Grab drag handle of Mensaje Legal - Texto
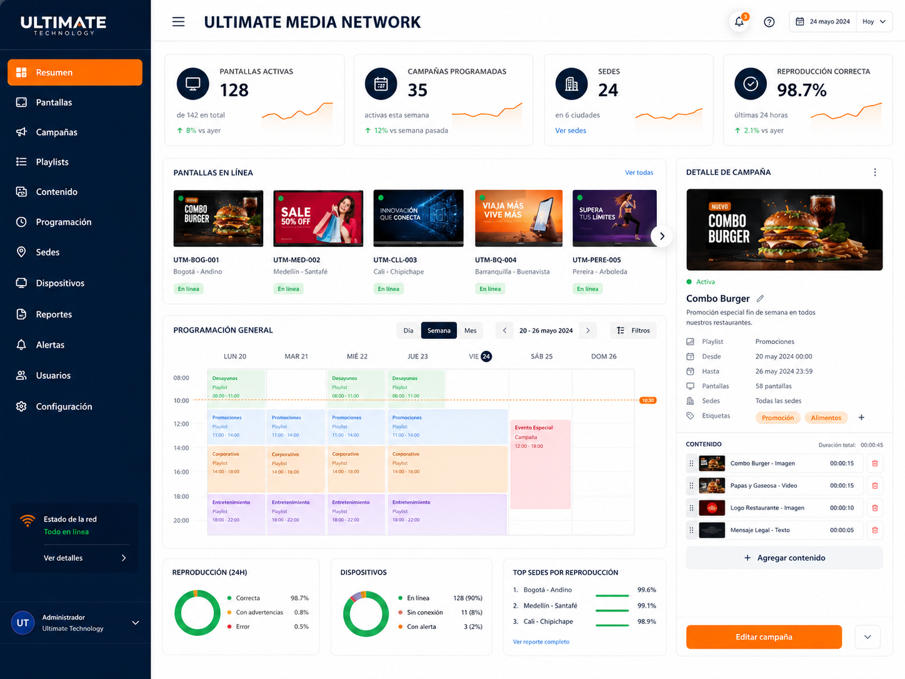The image size is (905, 679). click(x=691, y=530)
